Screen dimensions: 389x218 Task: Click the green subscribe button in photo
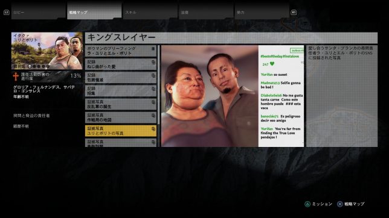coord(297,51)
